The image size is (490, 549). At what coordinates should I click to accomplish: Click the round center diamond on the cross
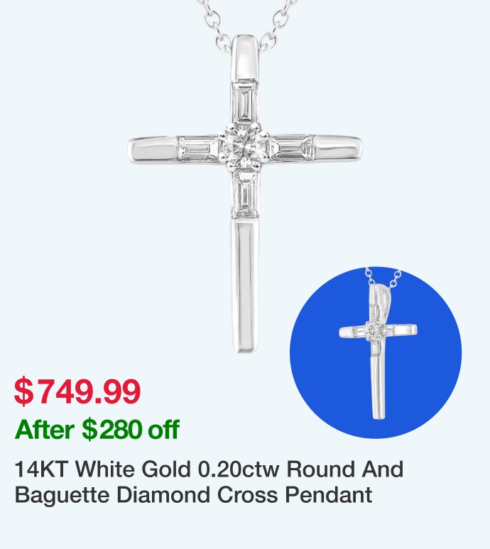[x=244, y=150]
